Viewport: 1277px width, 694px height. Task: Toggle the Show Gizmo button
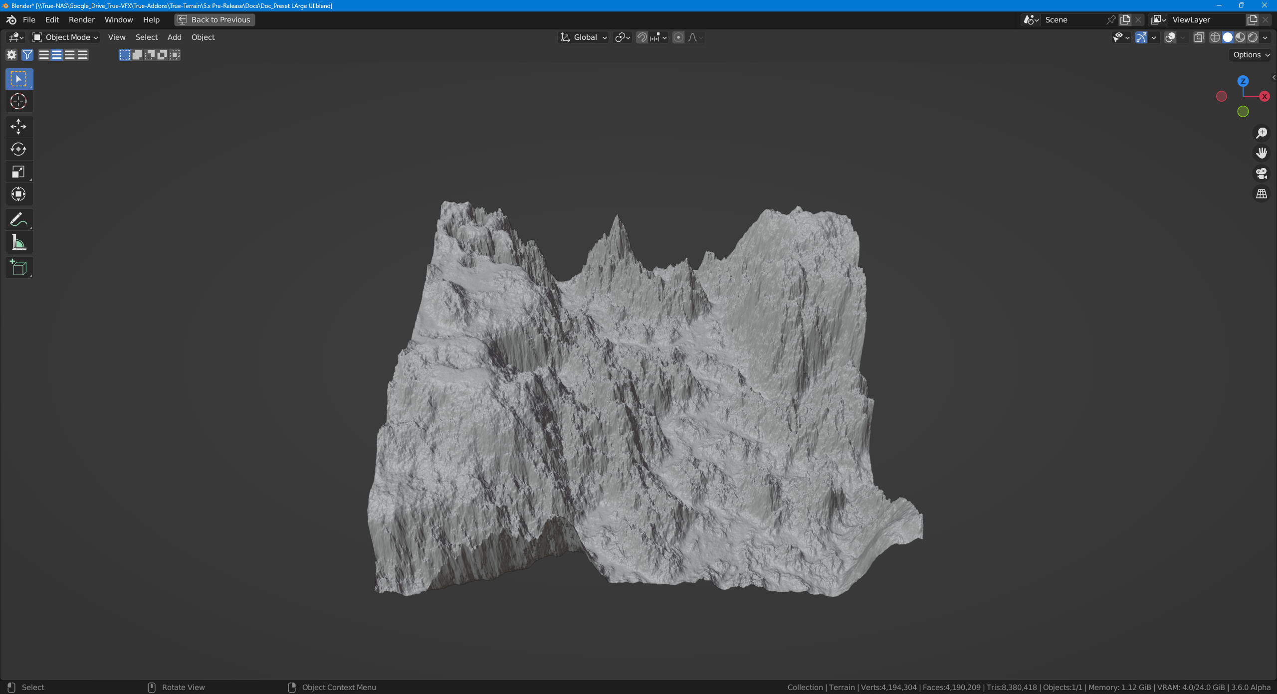pos(1141,37)
